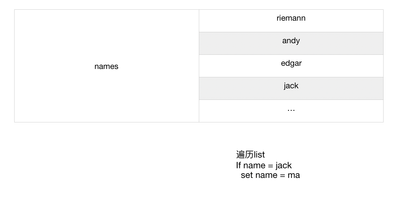This screenshot has width=401, height=212.
Task: Click the value "ma" in the set statement
Action: coord(294,175)
